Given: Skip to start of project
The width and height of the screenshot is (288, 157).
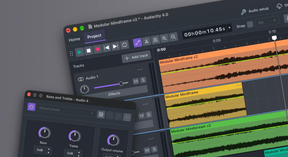Looking at the screenshot, I should pos(106,48).
